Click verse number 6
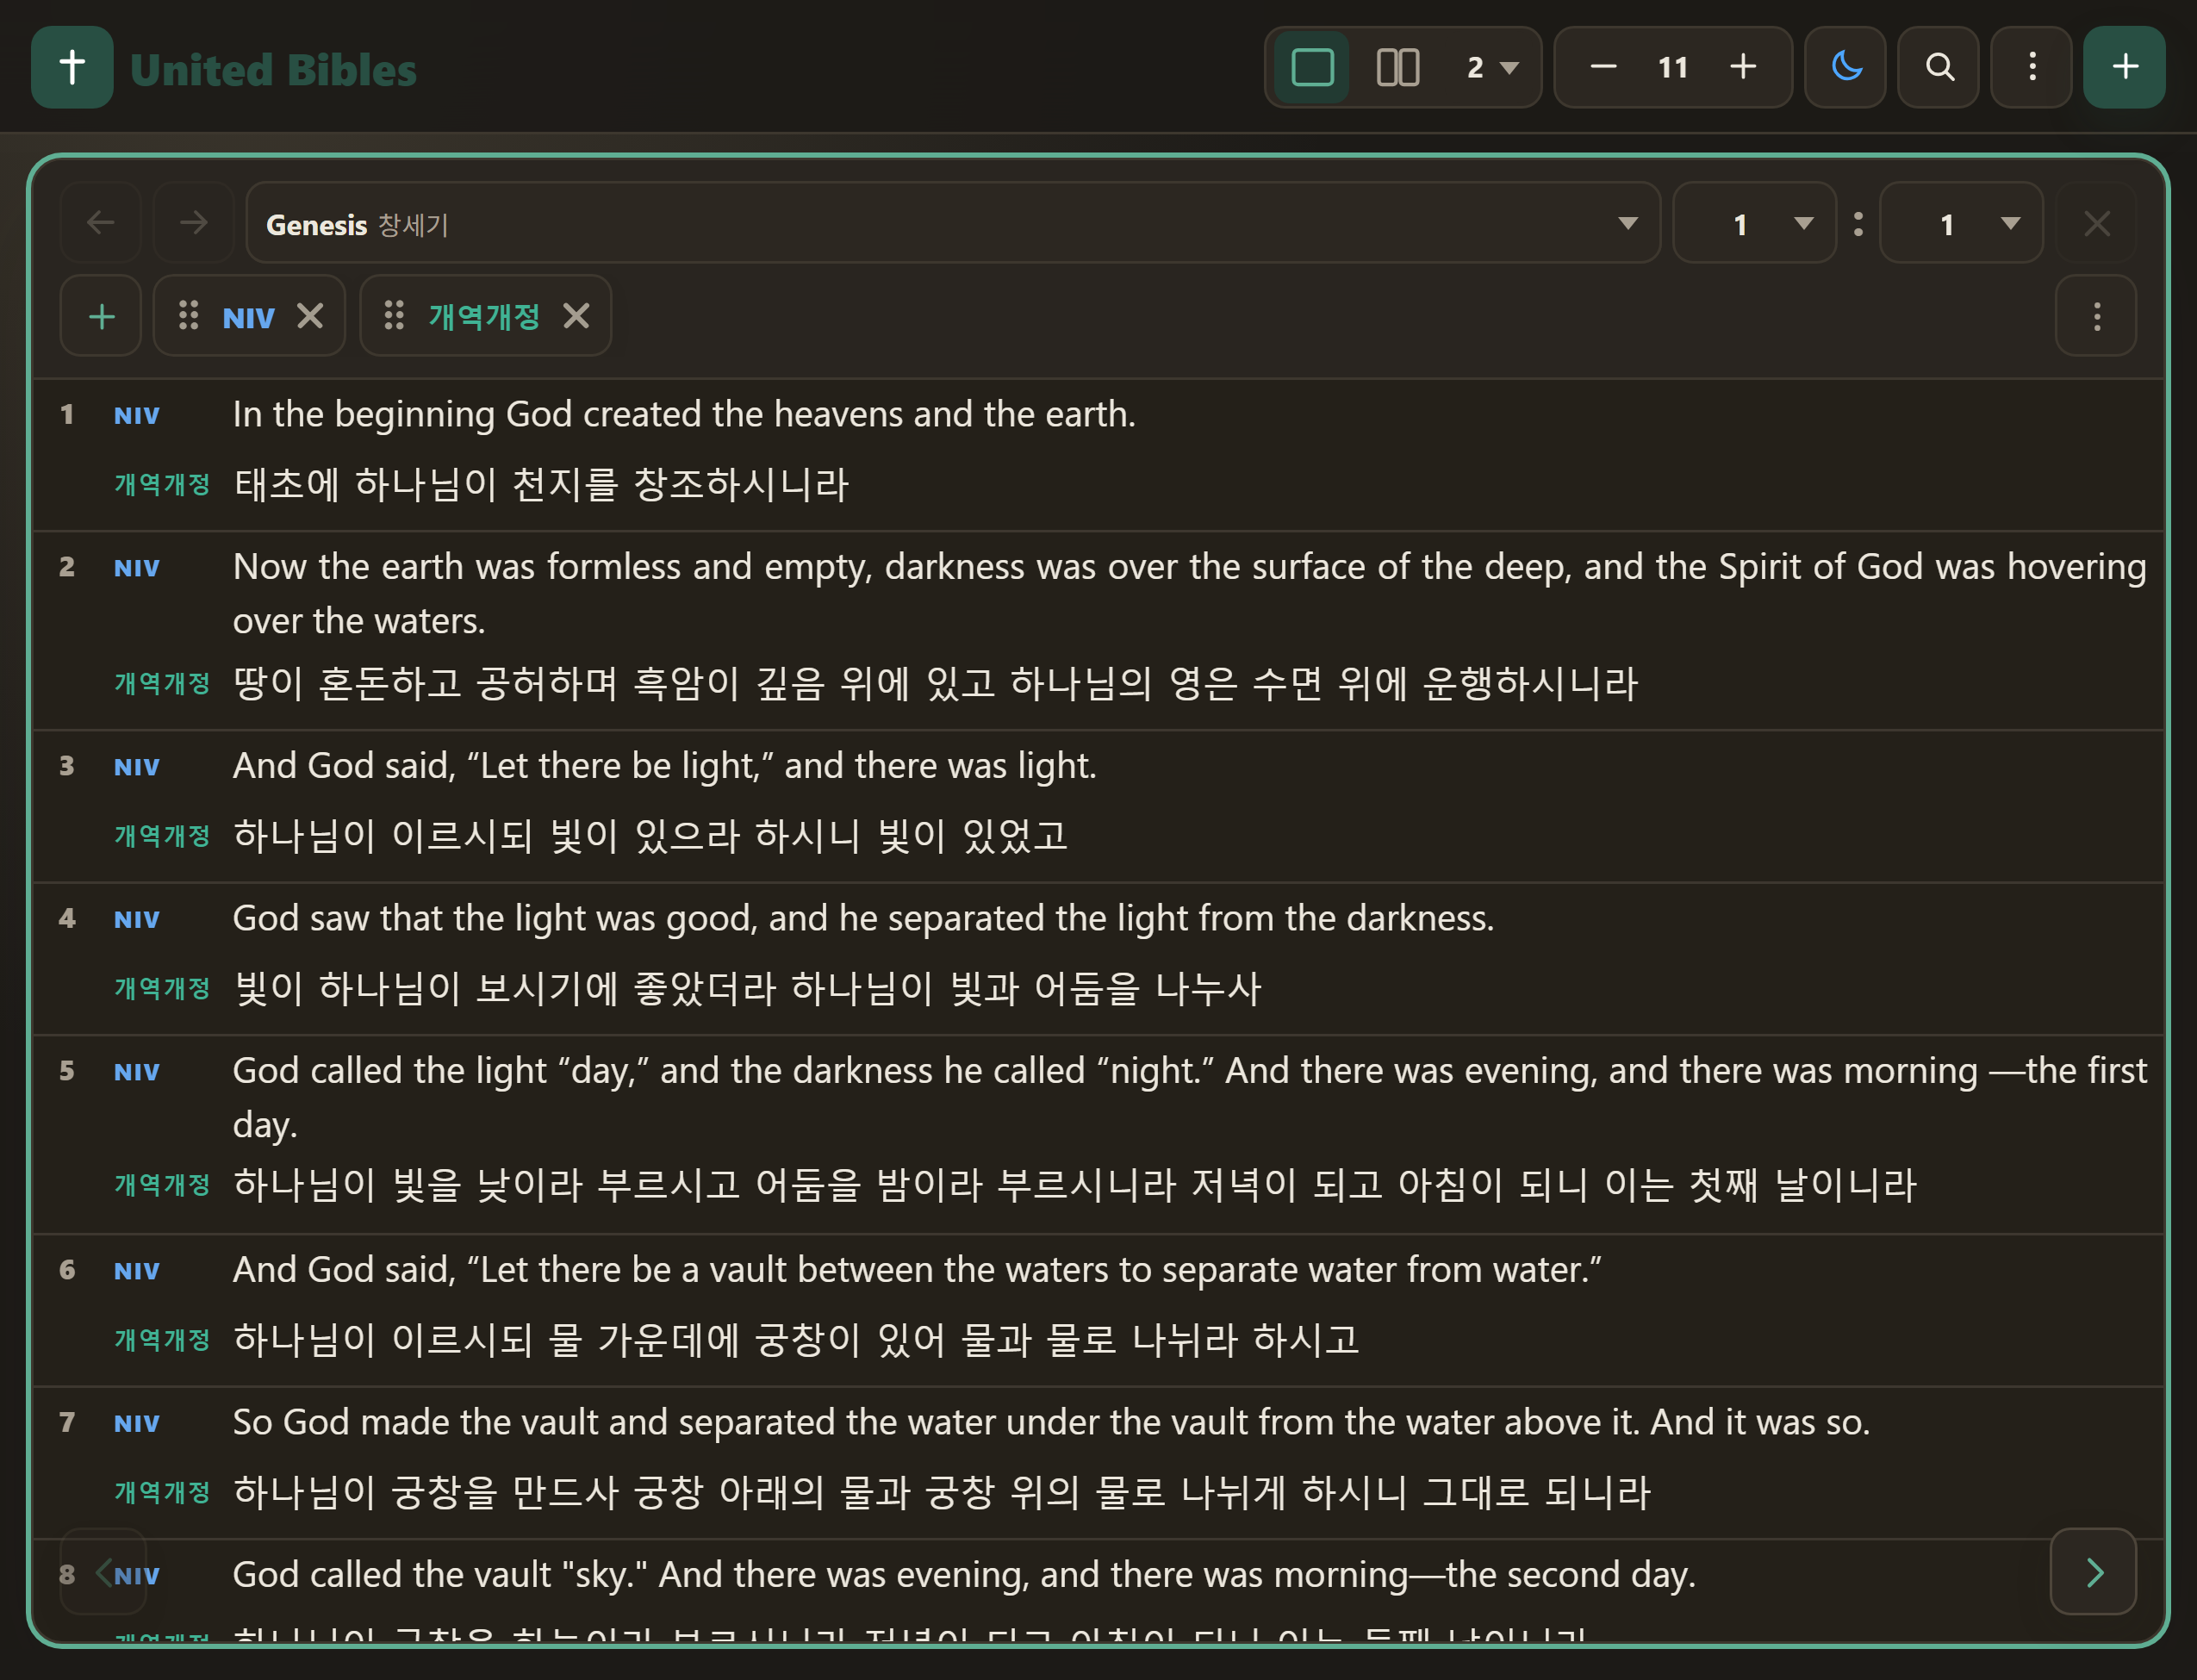Screen dimensions: 2197x1680 pos(67,1269)
